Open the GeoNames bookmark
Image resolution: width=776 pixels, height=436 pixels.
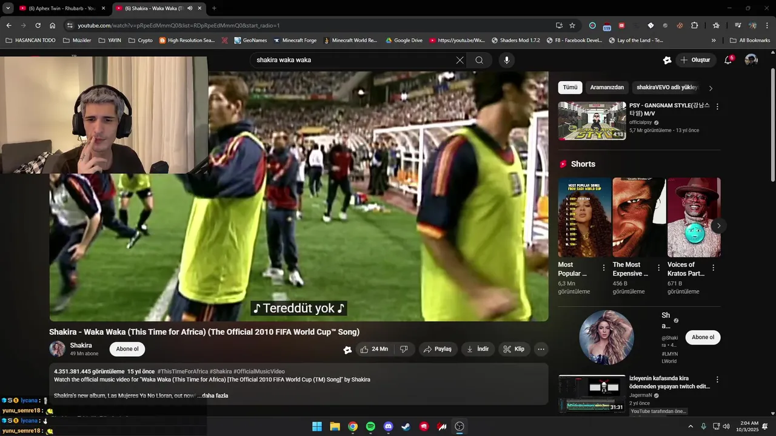point(250,41)
